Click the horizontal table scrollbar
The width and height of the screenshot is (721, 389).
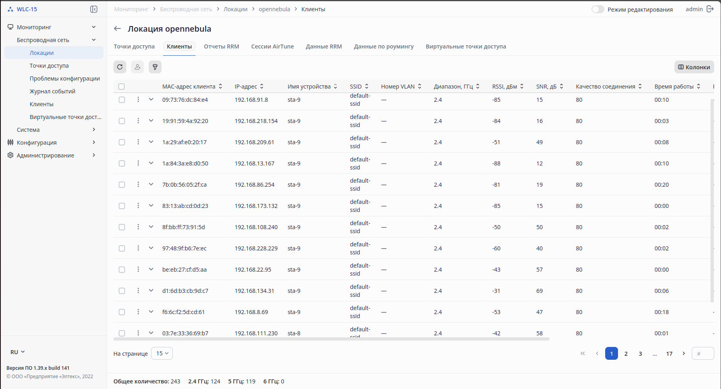point(331,339)
